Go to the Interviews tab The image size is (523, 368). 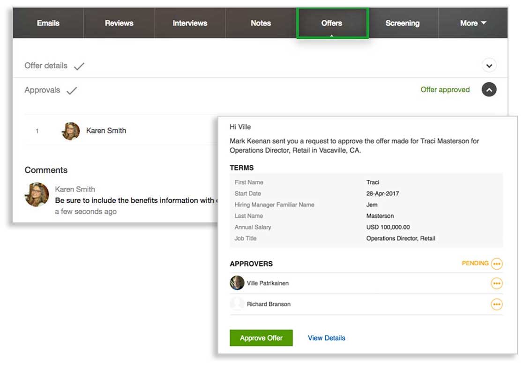pyautogui.click(x=190, y=23)
